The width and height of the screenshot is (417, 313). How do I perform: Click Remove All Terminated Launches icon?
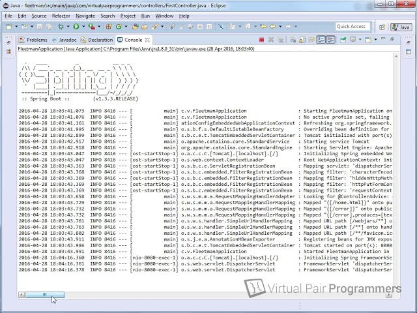[x=280, y=40]
